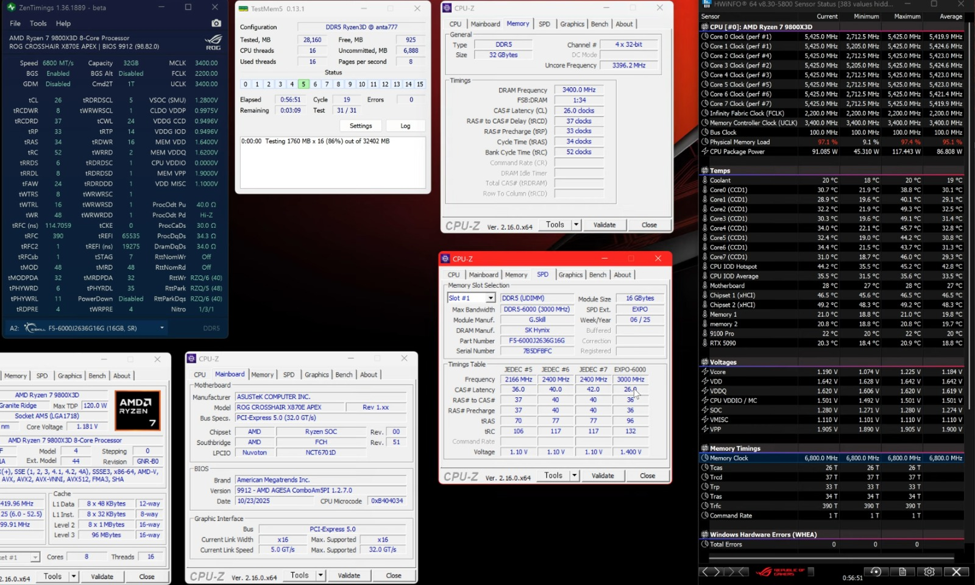Open the Bench tab in the CPU-Z SPD window
975x585 pixels.
tap(598, 275)
